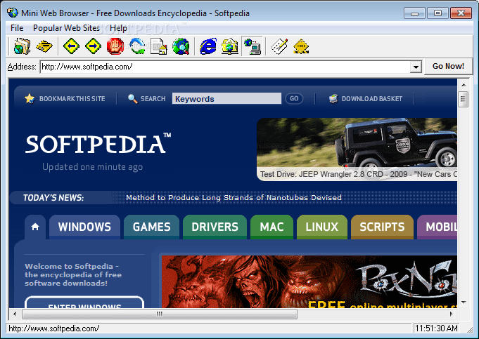This screenshot has height=339, width=479.
Task: Click the horizontal scrollbar thumb
Action: 160,314
